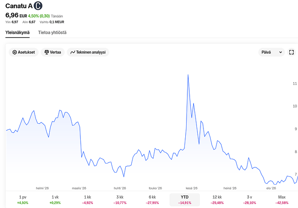Select the 1 kk time range
The width and height of the screenshot is (298, 208).
click(x=87, y=200)
